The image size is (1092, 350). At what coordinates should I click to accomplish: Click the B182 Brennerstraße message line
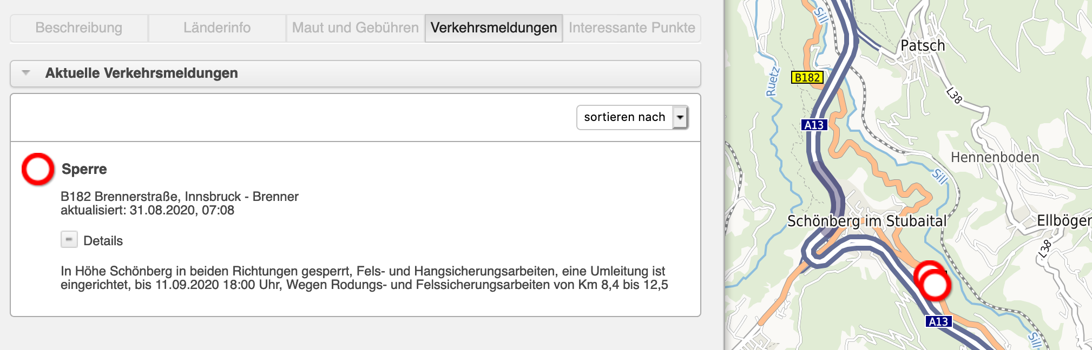pyautogui.click(x=180, y=197)
